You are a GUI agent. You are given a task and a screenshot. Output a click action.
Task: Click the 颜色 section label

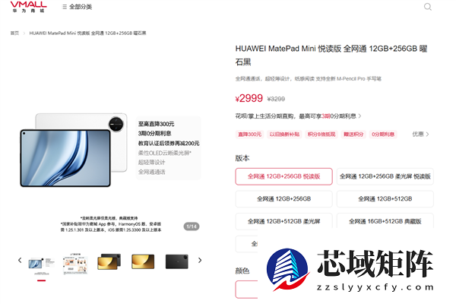[x=242, y=271]
